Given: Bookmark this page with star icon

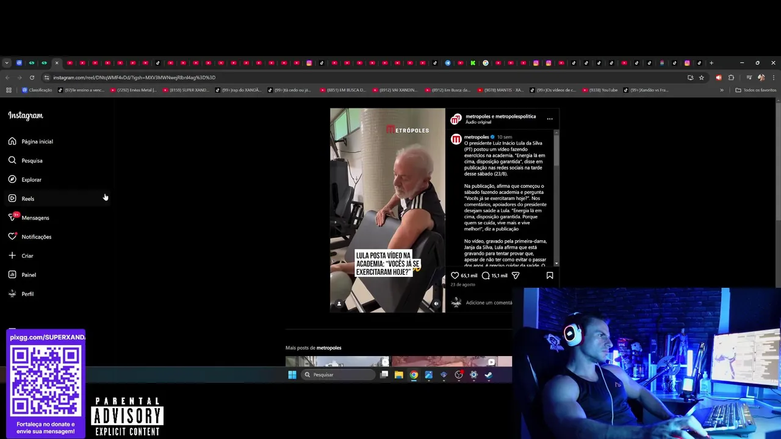Looking at the screenshot, I should click(702, 77).
